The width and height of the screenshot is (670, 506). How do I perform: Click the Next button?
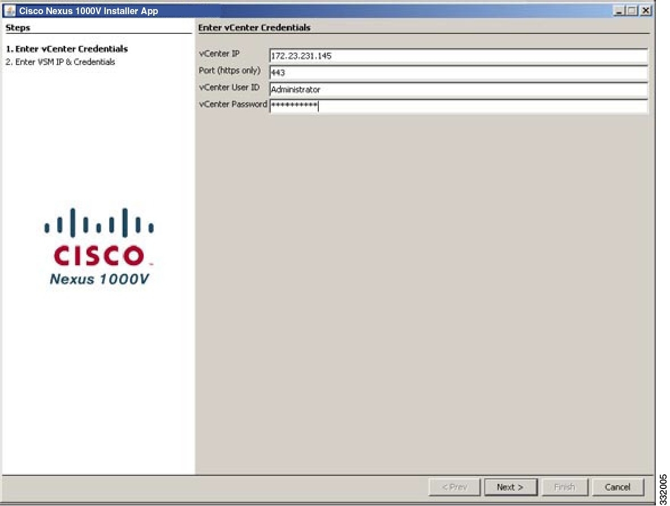click(x=511, y=487)
